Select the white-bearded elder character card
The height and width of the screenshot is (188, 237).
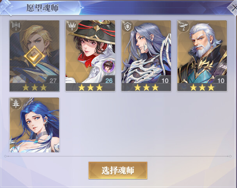click(x=202, y=56)
